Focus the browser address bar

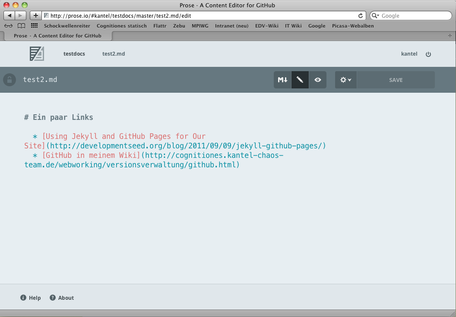pos(203,16)
